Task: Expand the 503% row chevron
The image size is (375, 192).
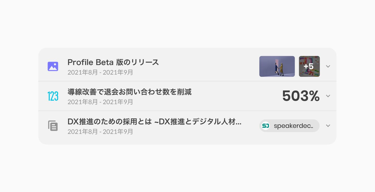Action: point(328,96)
